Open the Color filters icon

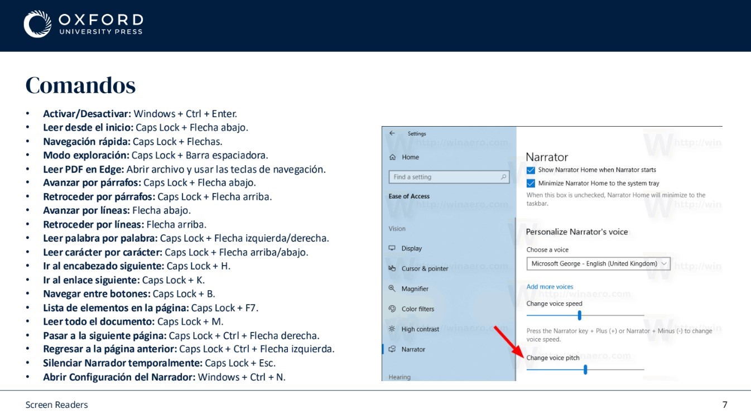(x=392, y=309)
